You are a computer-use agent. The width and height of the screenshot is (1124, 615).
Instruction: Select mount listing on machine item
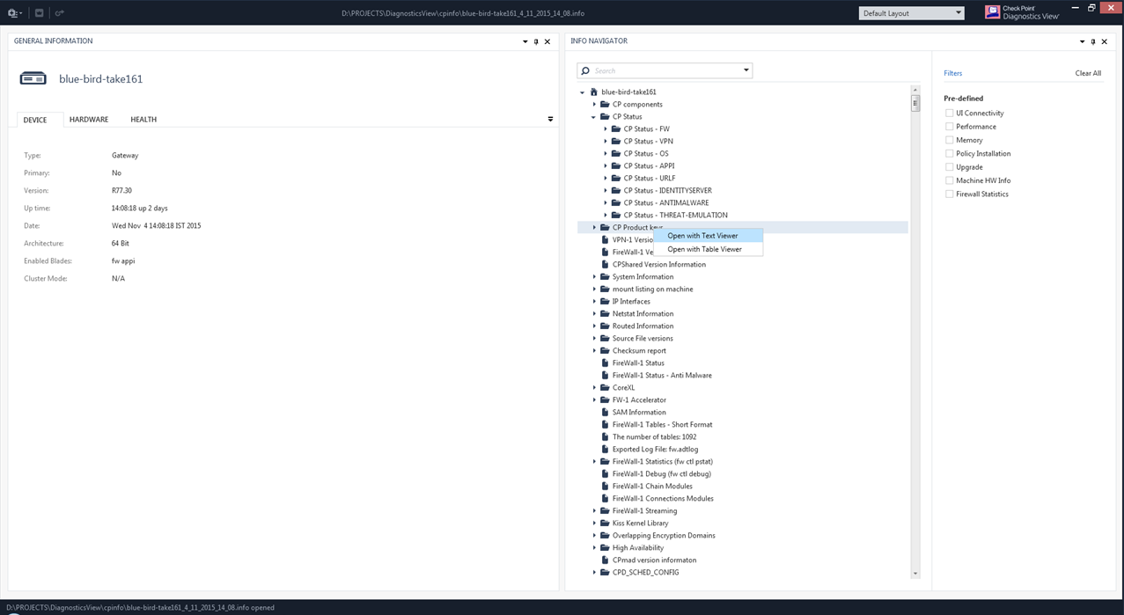[x=652, y=289]
